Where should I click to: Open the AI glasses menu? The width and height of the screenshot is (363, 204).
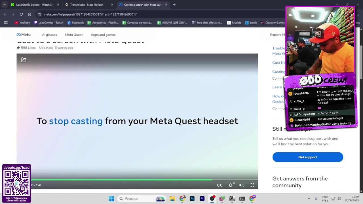pyautogui.click(x=50, y=35)
